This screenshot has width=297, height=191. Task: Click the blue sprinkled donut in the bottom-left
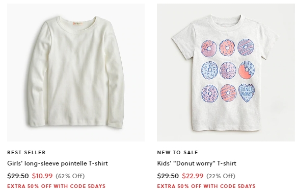pyautogui.click(x=210, y=94)
